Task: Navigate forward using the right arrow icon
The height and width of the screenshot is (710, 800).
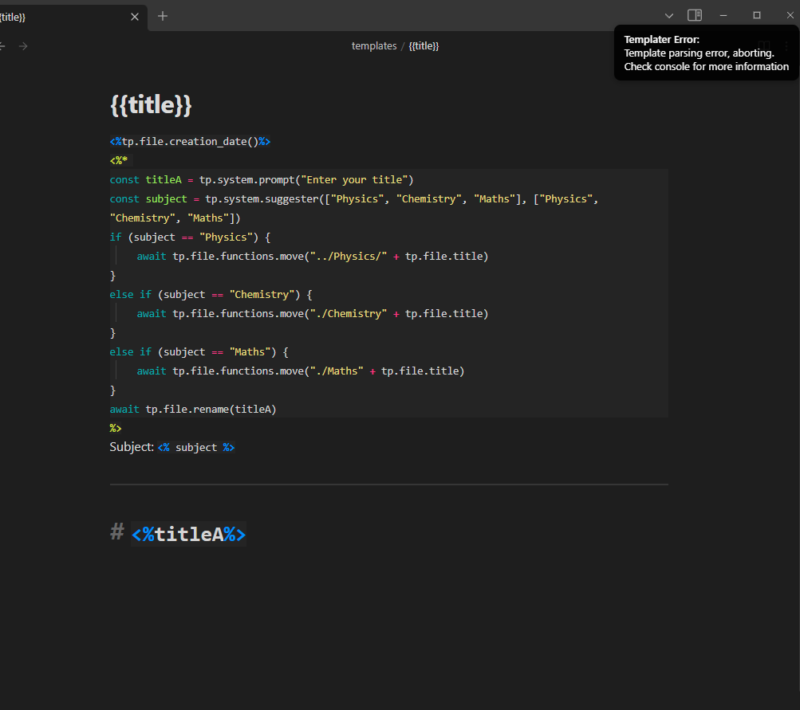Action: [23, 45]
